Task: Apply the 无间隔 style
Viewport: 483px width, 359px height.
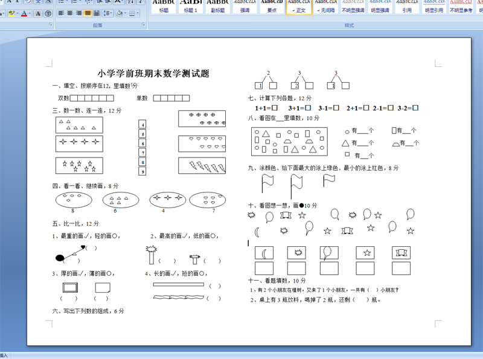Action: [326, 7]
